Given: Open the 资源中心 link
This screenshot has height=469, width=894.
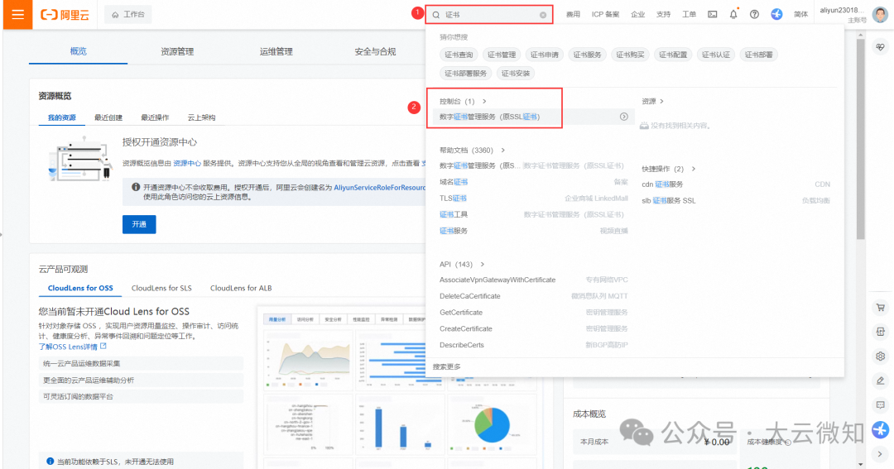Looking at the screenshot, I should (x=187, y=163).
